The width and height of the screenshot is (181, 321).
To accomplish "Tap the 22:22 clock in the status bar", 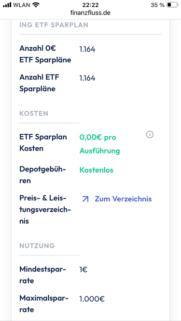I will 91,5.
